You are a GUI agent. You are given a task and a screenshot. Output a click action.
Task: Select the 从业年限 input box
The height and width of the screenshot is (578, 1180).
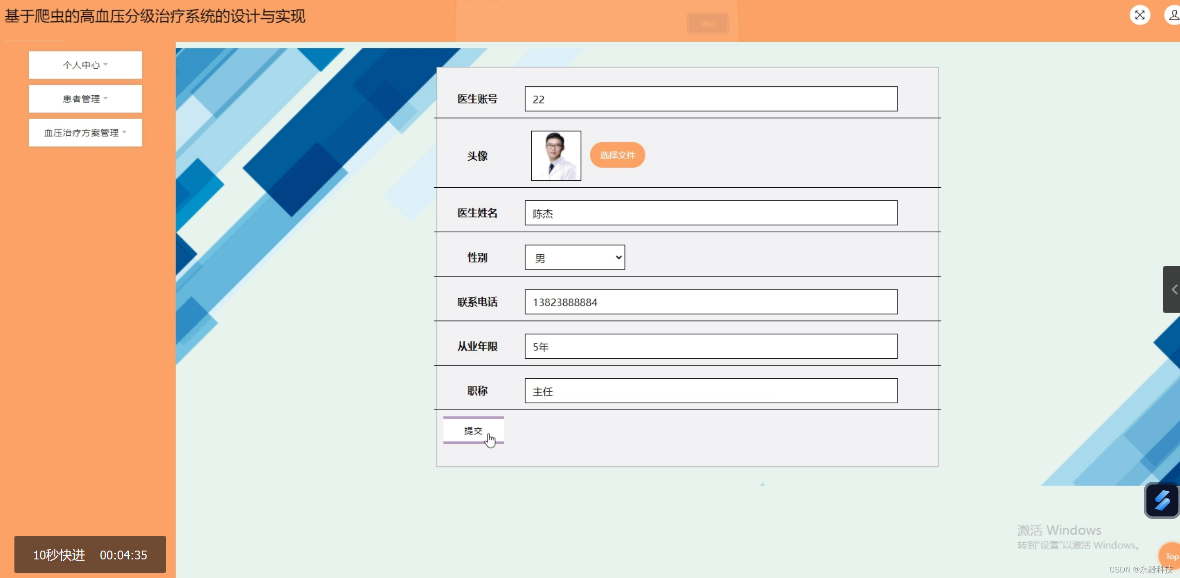tap(711, 347)
